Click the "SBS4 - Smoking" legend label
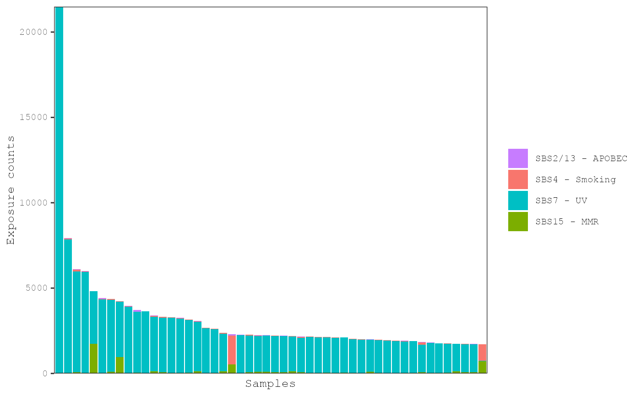Image resolution: width=641 pixels, height=396 pixels. tap(576, 179)
